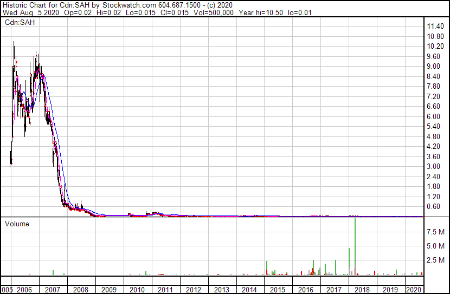Click the 0.60 price axis label
The height and width of the screenshot is (294, 450).
(433, 207)
